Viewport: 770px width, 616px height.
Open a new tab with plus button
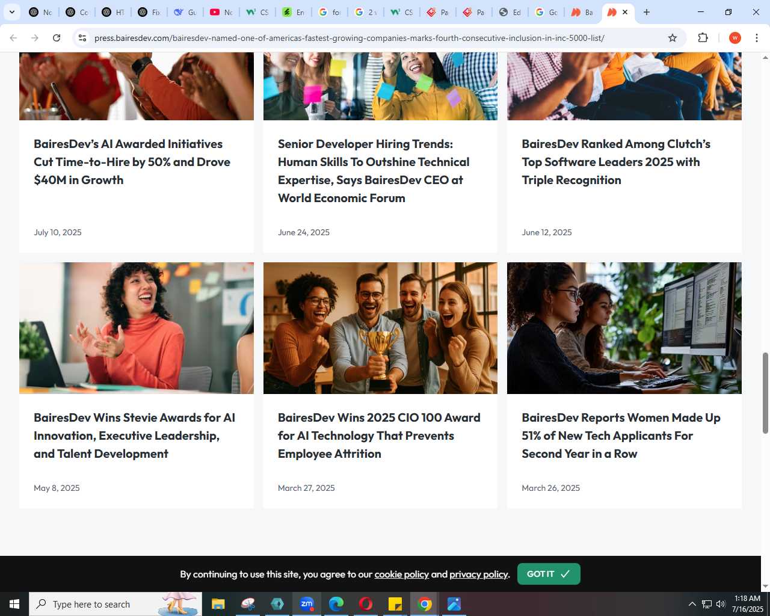[647, 12]
